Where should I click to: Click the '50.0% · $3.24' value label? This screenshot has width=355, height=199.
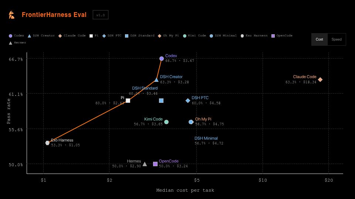click(x=173, y=166)
